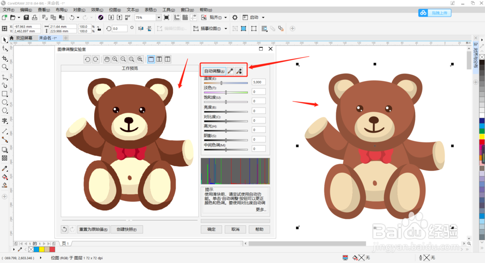Adjust the 饱和度 saturation slider

pyautogui.click(x=226, y=102)
